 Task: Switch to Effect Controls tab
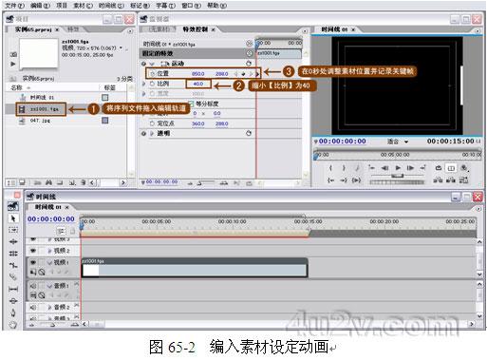pos(196,29)
